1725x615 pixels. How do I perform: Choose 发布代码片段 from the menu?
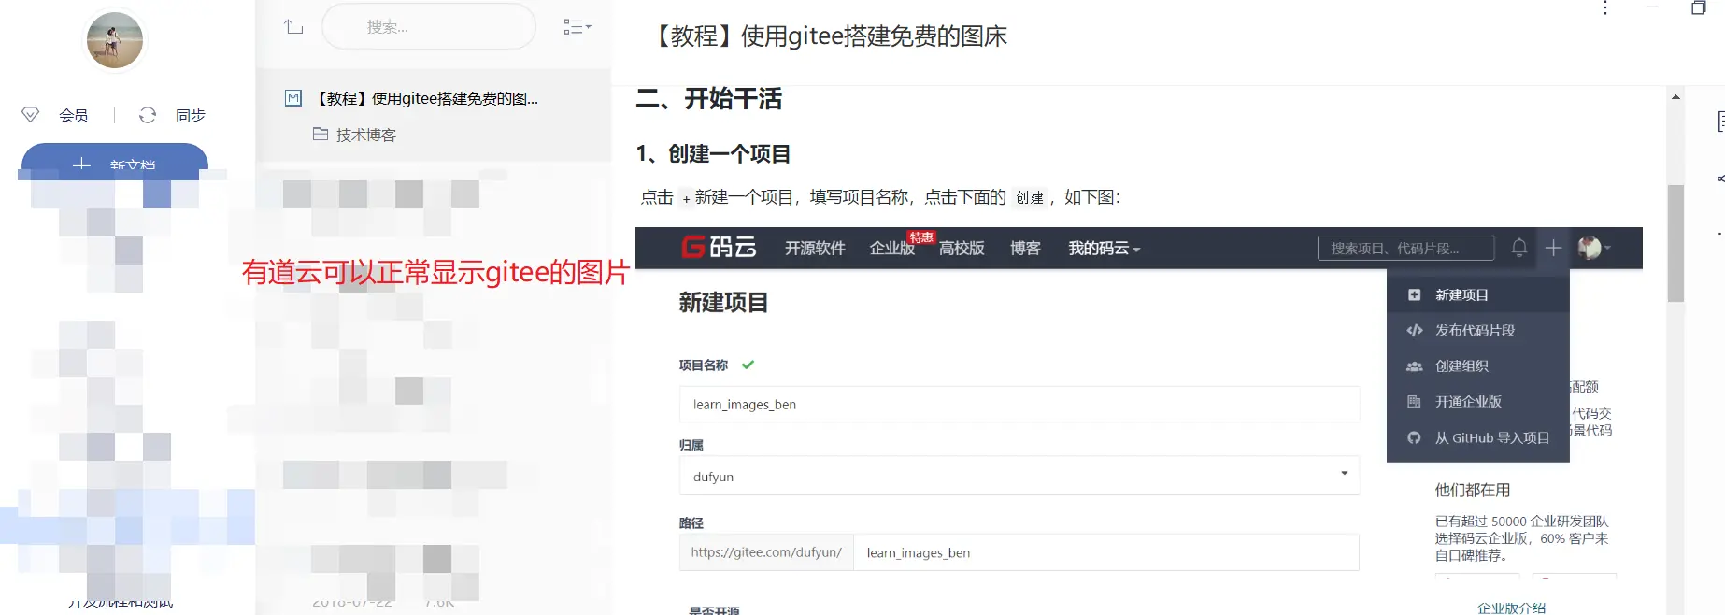[1478, 330]
